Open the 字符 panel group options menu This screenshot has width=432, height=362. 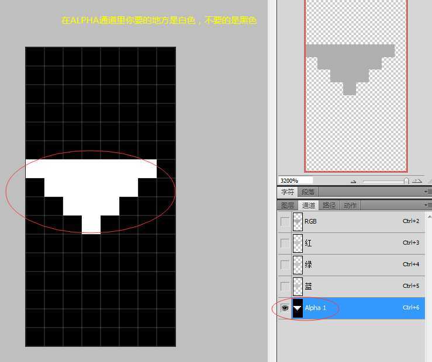(x=428, y=192)
